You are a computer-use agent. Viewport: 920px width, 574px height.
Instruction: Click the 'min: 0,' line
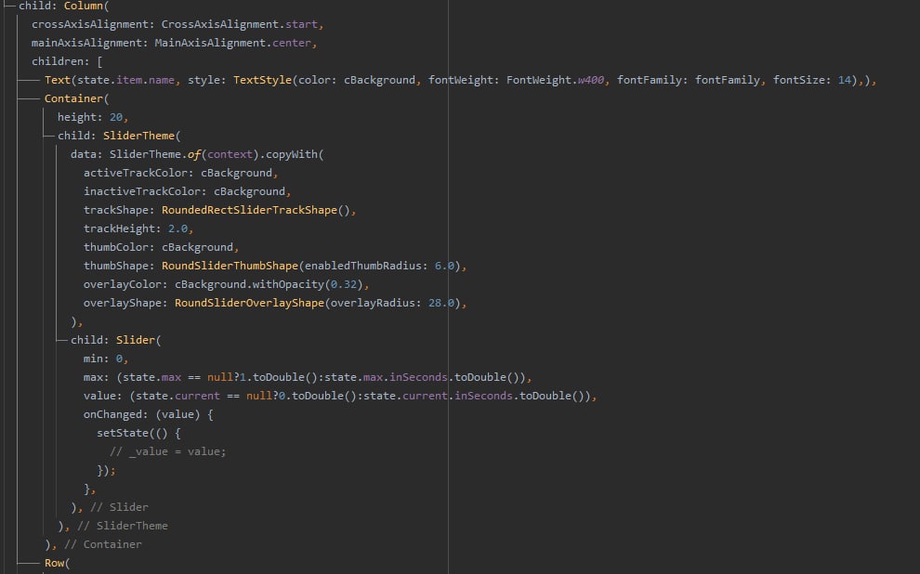click(106, 359)
